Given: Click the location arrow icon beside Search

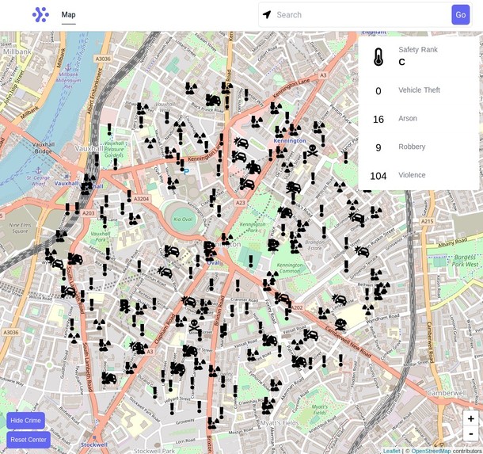Looking at the screenshot, I should coord(267,14).
